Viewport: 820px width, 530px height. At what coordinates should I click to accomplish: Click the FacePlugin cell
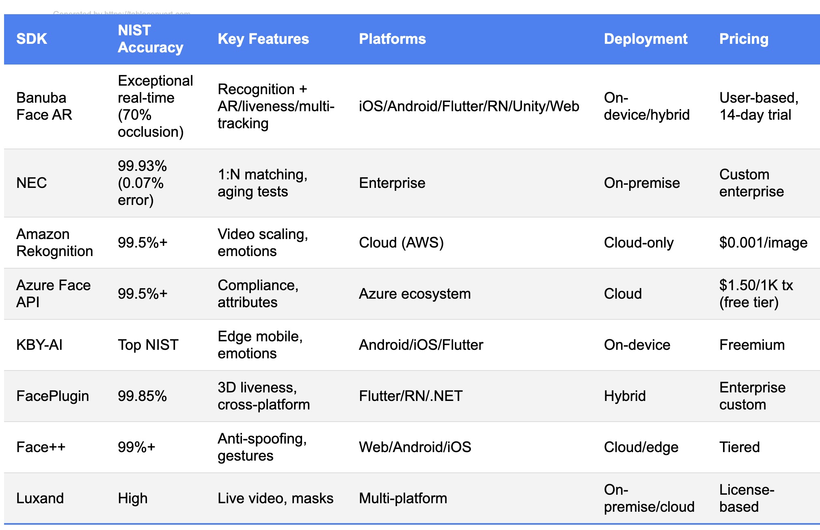click(52, 396)
